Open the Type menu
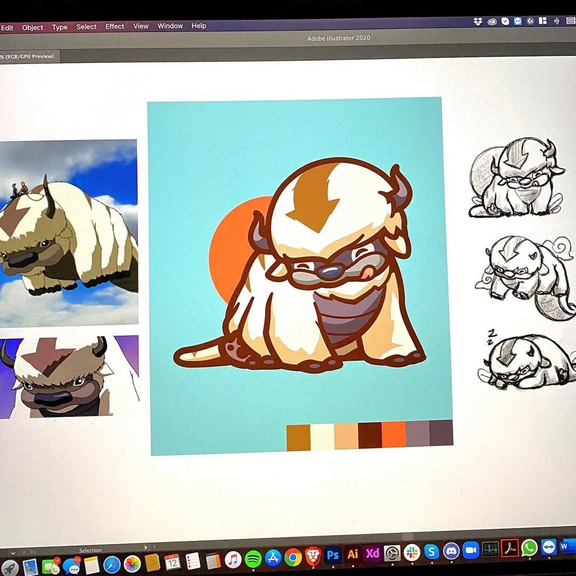Image resolution: width=576 pixels, height=576 pixels. pyautogui.click(x=60, y=27)
